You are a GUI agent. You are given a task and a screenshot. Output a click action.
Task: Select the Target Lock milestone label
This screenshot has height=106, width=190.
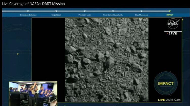(x=56, y=15)
